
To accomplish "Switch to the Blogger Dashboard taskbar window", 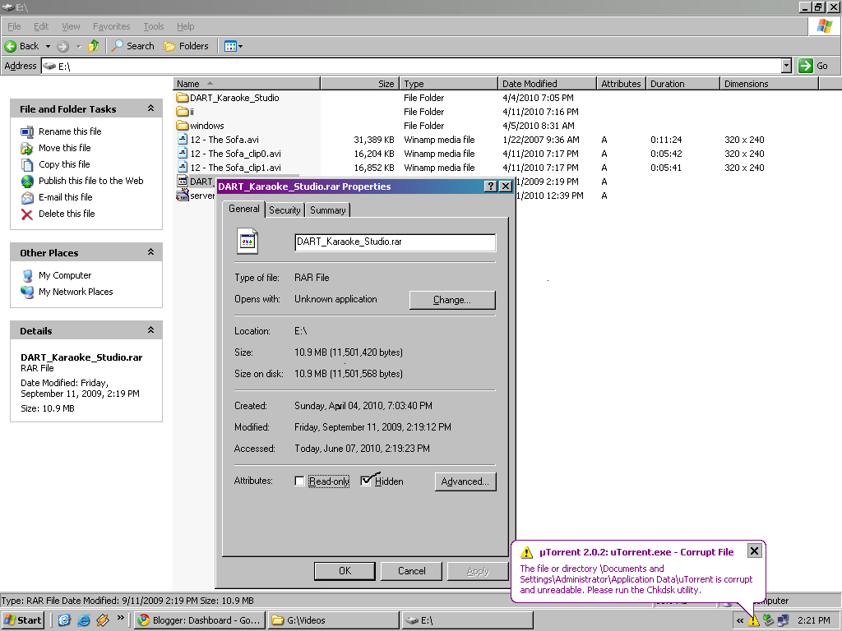I will (199, 620).
